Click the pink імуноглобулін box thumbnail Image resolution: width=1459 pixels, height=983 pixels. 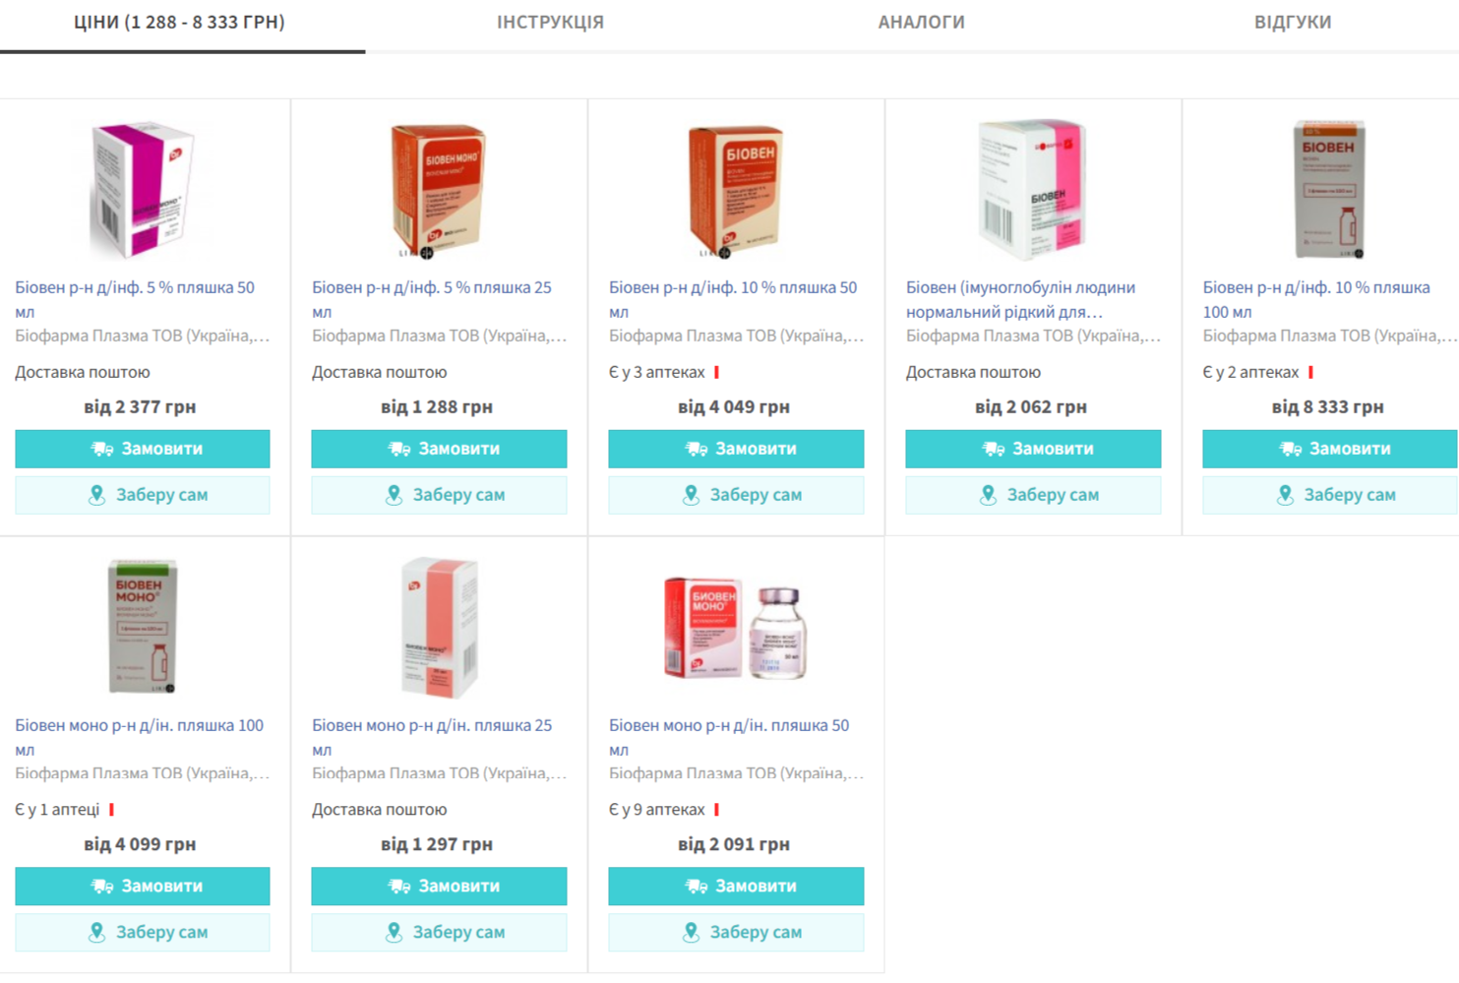[x=1033, y=189]
